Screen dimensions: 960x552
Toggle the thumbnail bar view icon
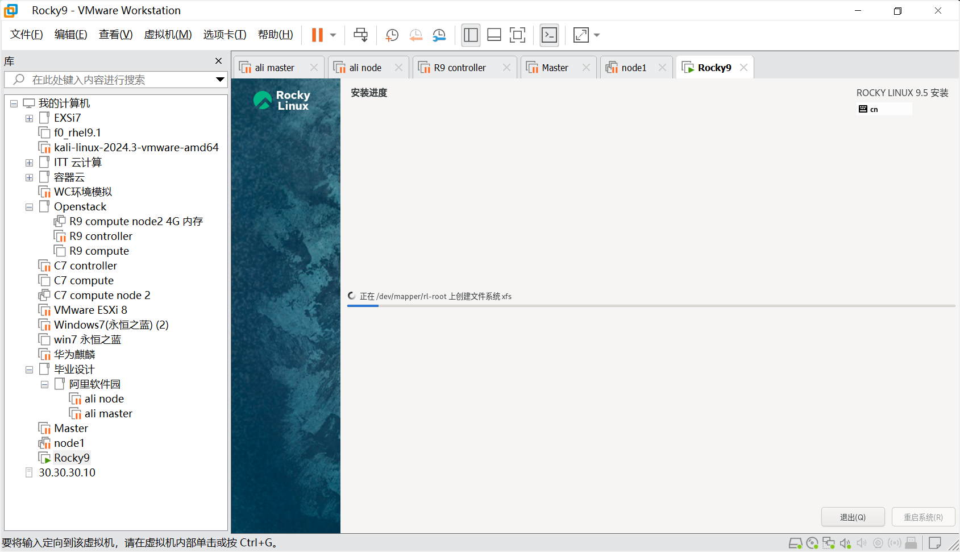pyautogui.click(x=494, y=35)
